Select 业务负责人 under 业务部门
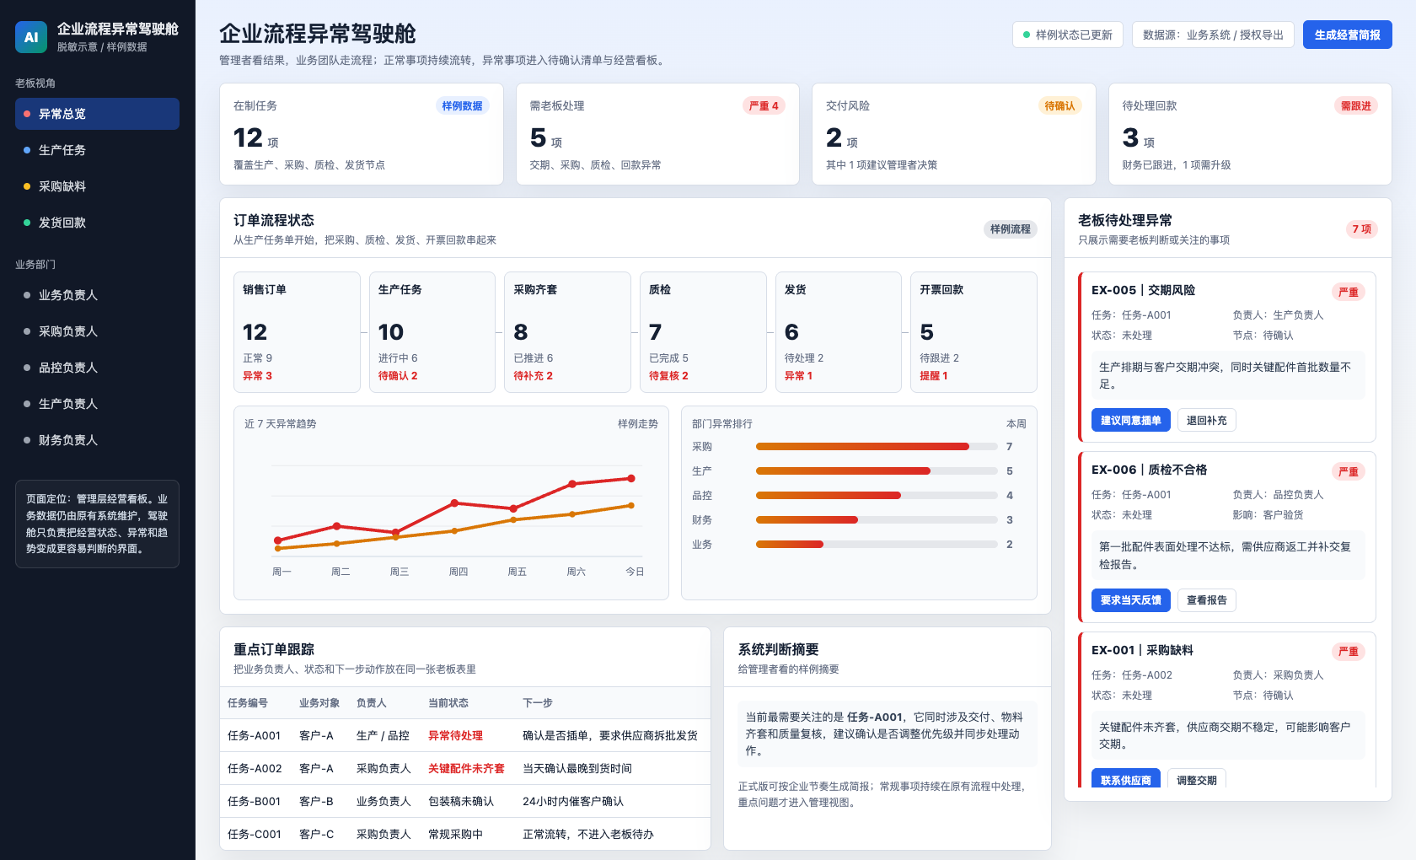 [x=97, y=295]
